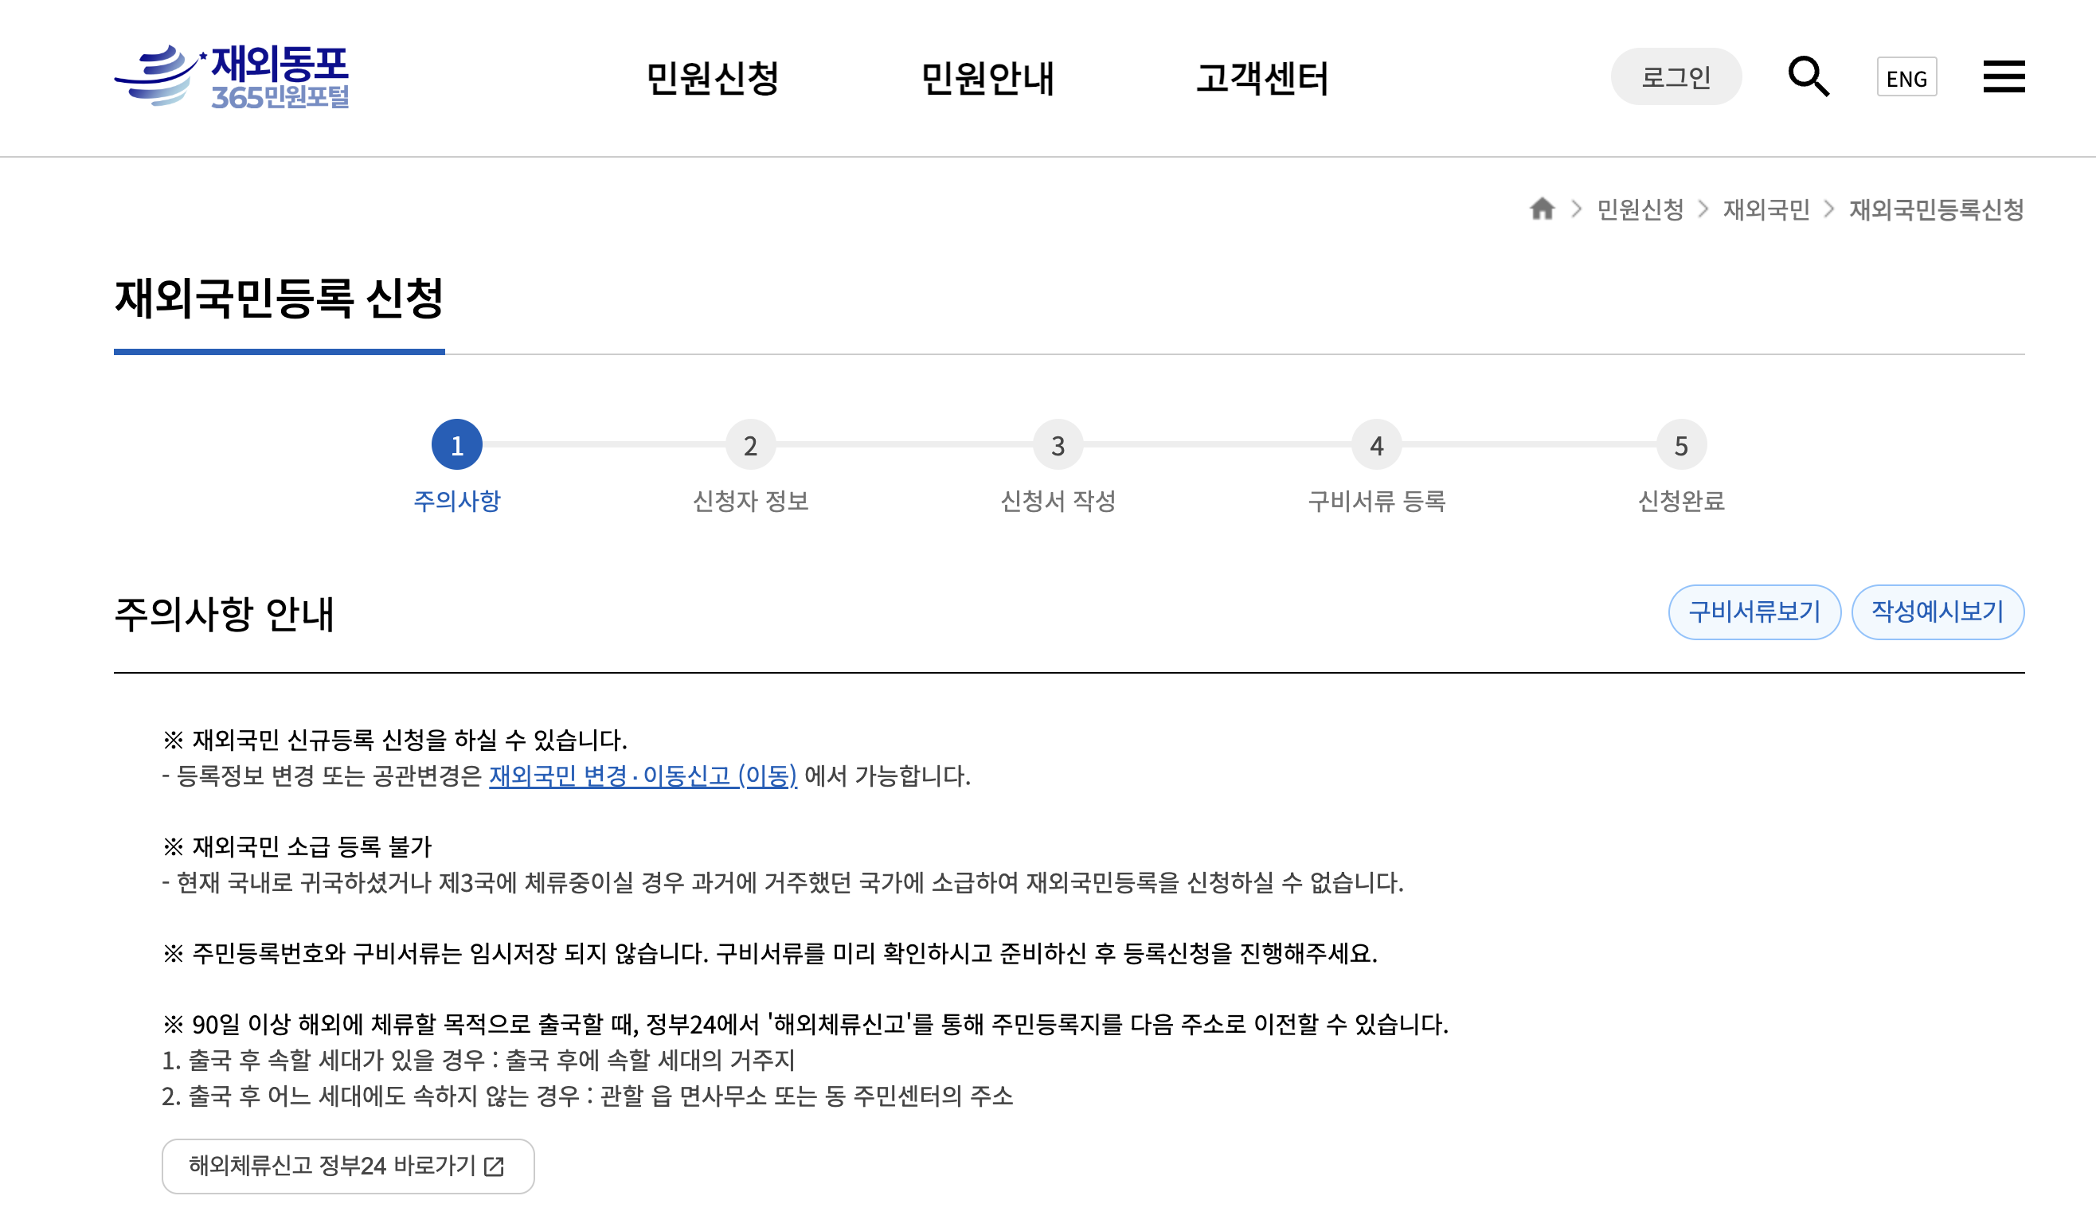
Task: Open the 민원신청 top menu
Action: (x=712, y=78)
